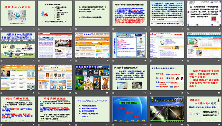Click slide number label "15"
The image size is (222, 126).
tap(107, 93)
